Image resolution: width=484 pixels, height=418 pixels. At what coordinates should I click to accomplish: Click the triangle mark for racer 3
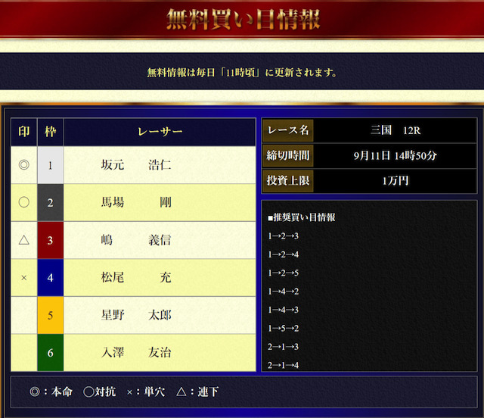click(23, 240)
